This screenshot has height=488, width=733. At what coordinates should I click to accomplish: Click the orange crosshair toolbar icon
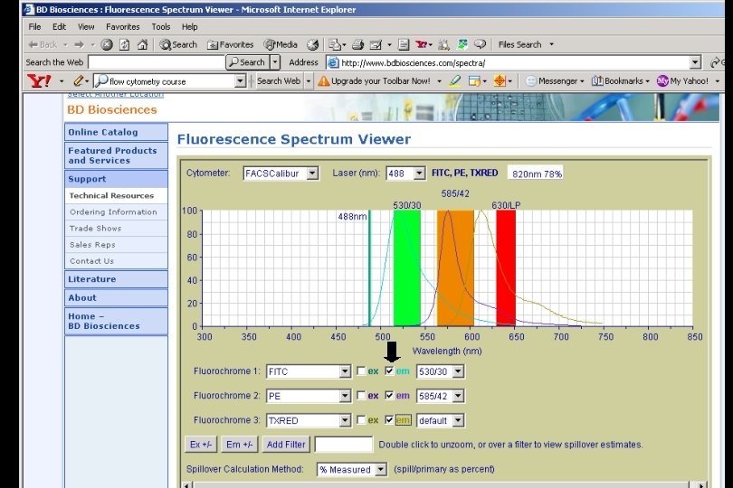tap(500, 81)
